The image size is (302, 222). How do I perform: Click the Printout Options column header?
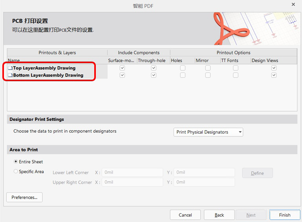tap(233, 53)
